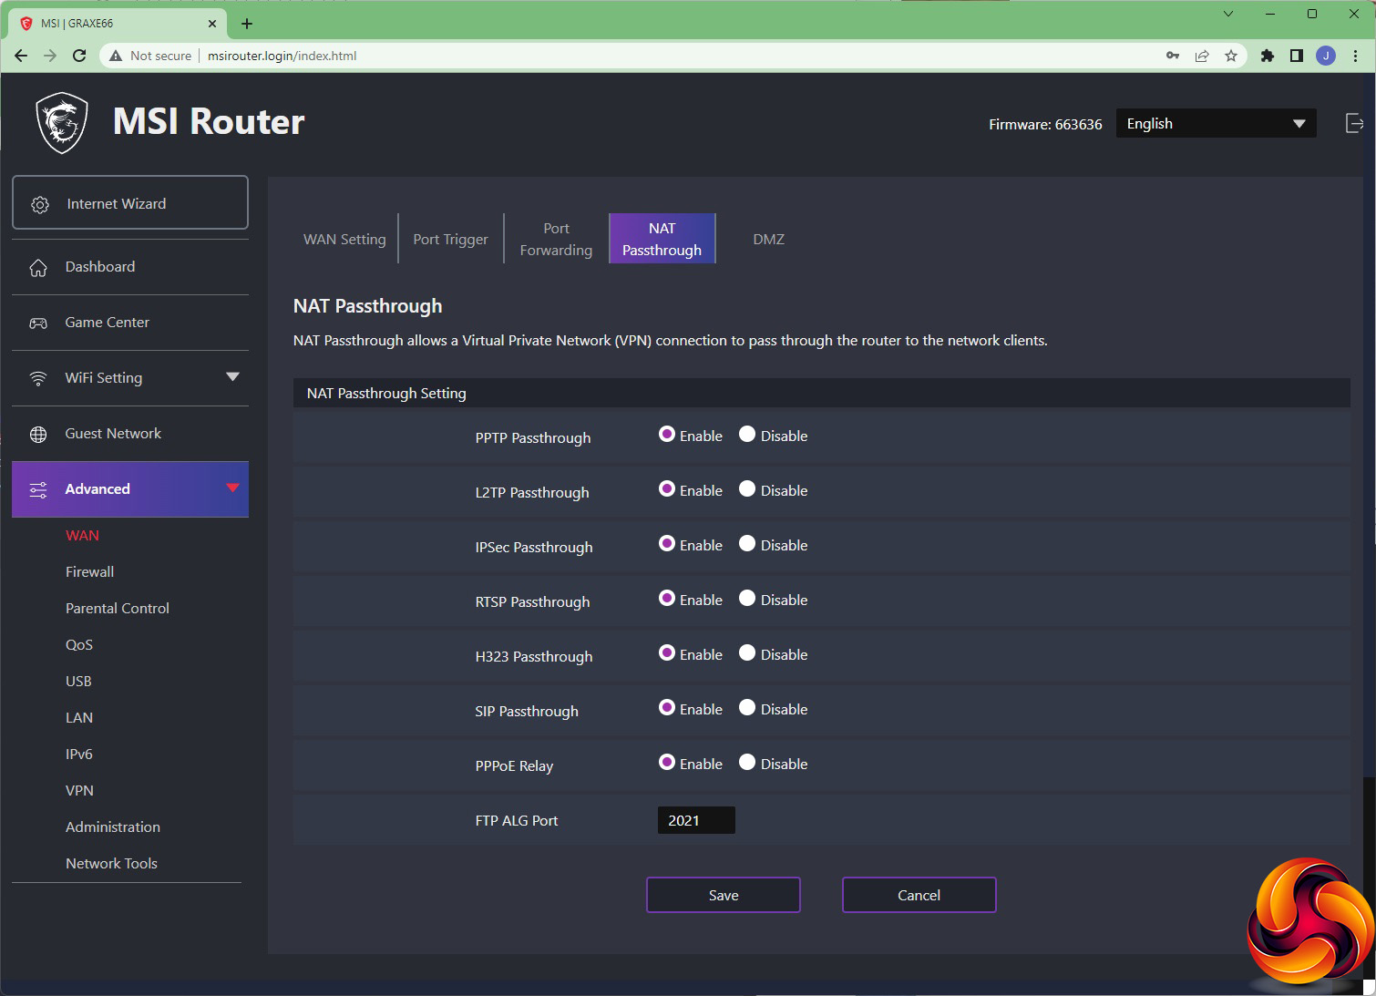Disable SIP Passthrough
This screenshot has width=1376, height=996.
(747, 708)
